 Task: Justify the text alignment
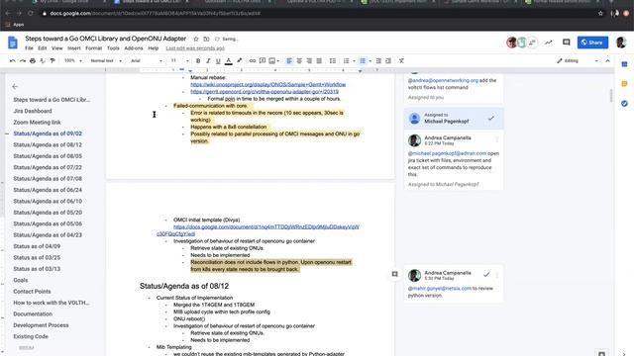[x=319, y=61]
